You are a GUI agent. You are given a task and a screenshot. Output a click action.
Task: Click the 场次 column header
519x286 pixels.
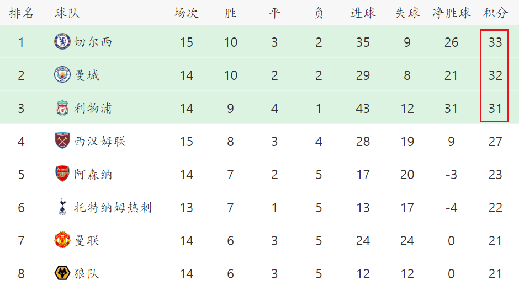click(x=187, y=13)
